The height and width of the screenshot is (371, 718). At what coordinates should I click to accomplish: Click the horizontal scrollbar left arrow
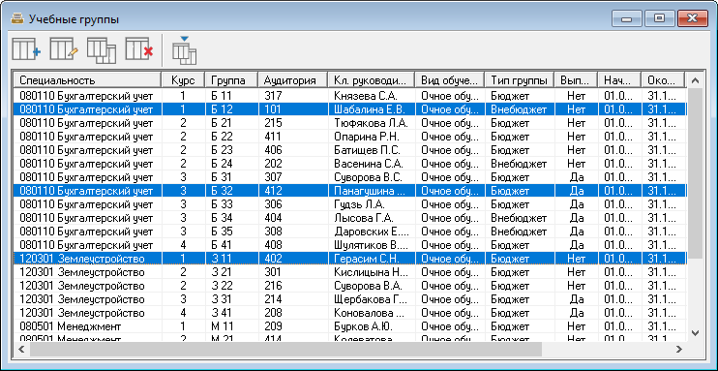pyautogui.click(x=21, y=349)
